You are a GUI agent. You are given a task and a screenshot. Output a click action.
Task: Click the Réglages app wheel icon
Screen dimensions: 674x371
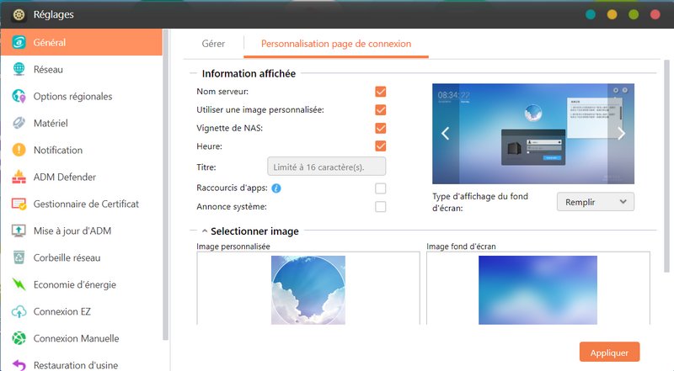pyautogui.click(x=19, y=14)
